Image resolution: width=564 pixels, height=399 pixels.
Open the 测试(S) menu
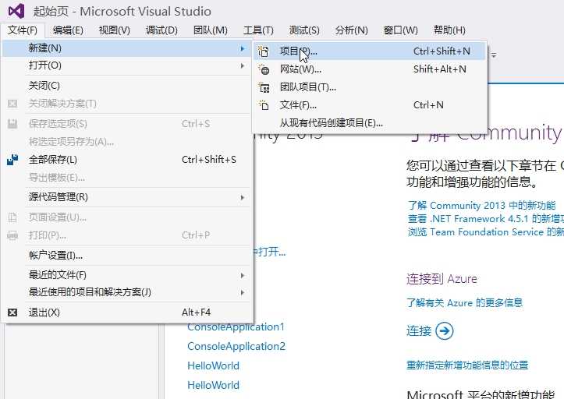[304, 30]
